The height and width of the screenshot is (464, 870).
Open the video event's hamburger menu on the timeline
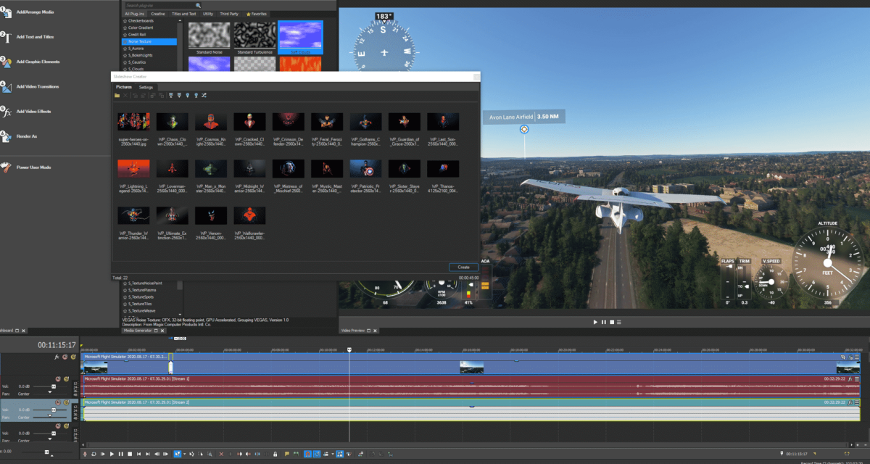pyautogui.click(x=857, y=357)
